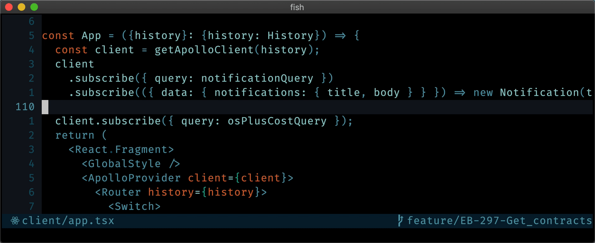Click relative line number 7 beside Switch

click(x=31, y=206)
